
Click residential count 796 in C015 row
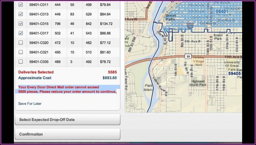point(57,24)
